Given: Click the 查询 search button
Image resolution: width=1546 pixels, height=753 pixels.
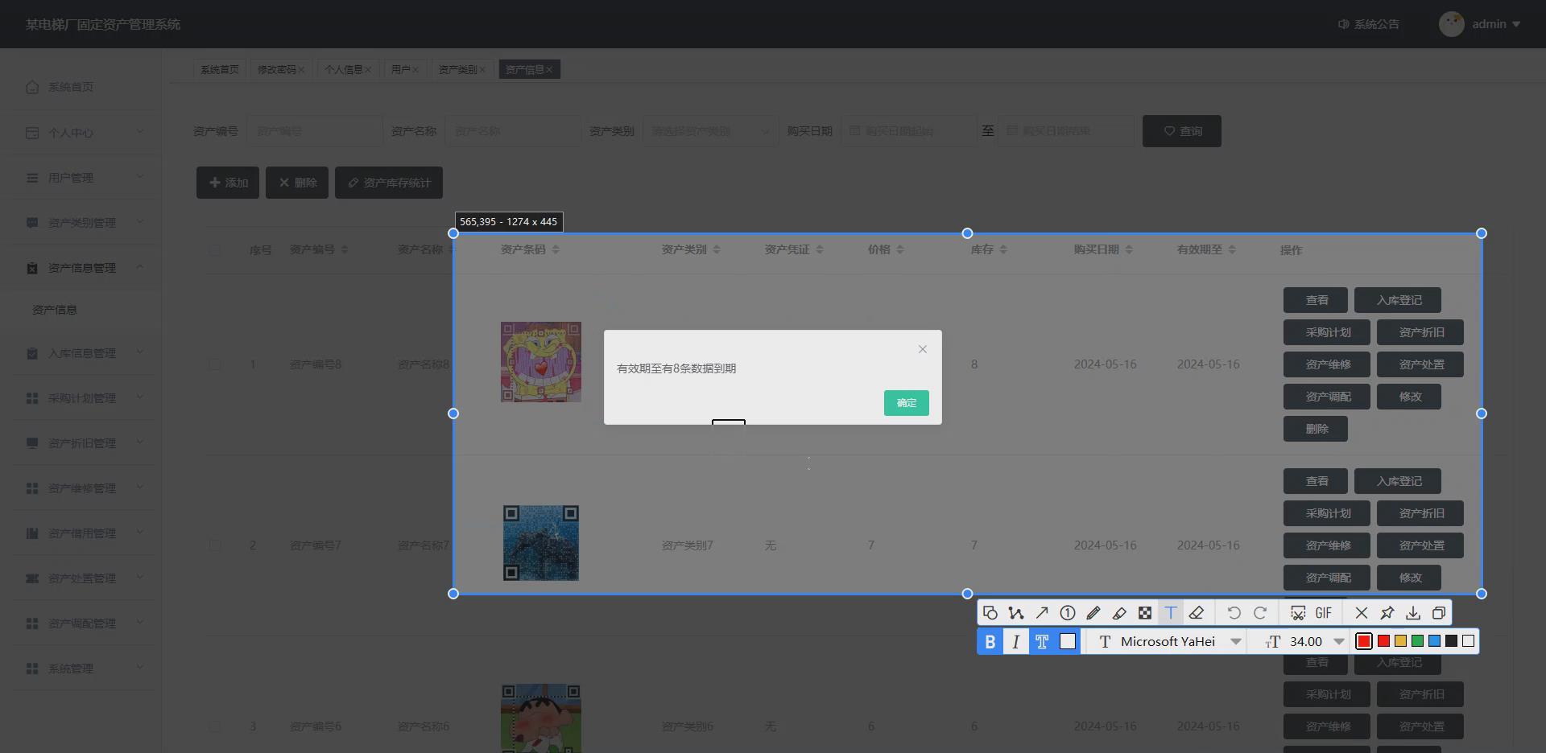Looking at the screenshot, I should point(1180,130).
